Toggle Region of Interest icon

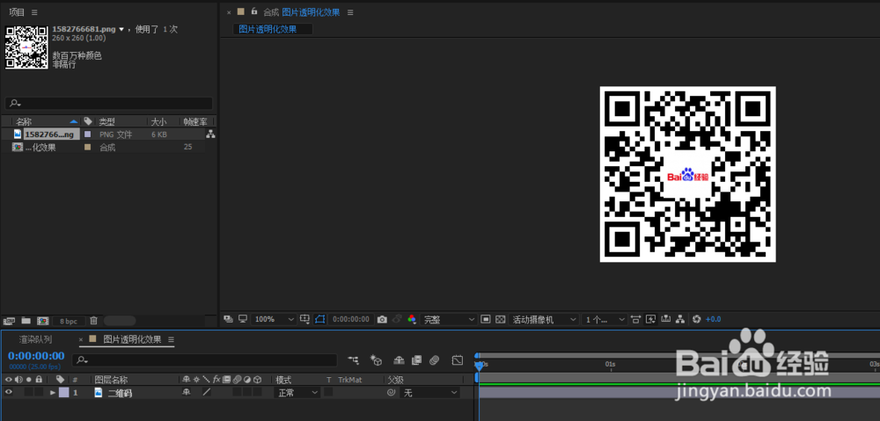pos(486,319)
